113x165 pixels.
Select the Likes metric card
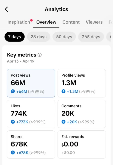tap(31, 114)
